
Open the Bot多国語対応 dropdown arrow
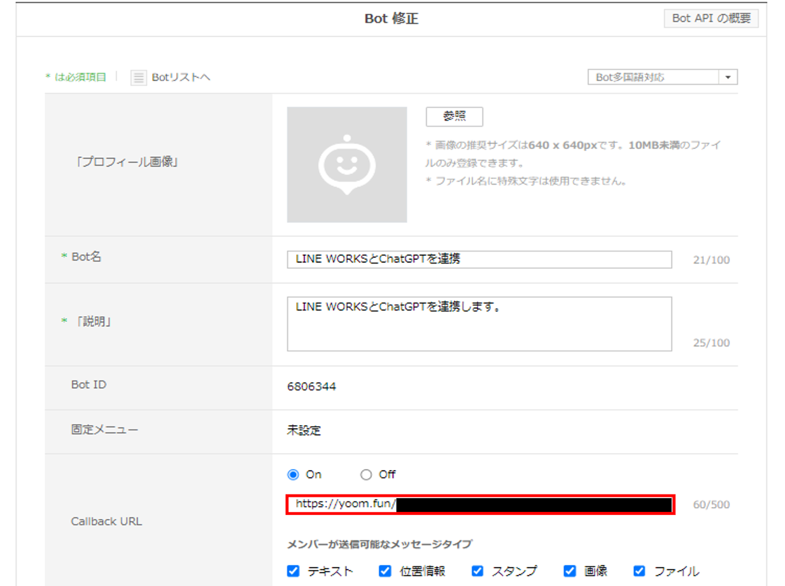coord(728,78)
